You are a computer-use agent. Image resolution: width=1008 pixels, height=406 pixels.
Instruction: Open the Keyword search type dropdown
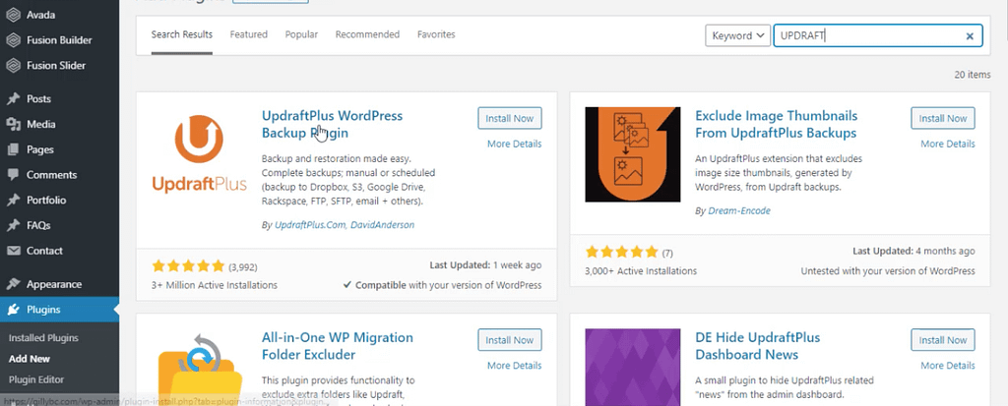coord(737,36)
